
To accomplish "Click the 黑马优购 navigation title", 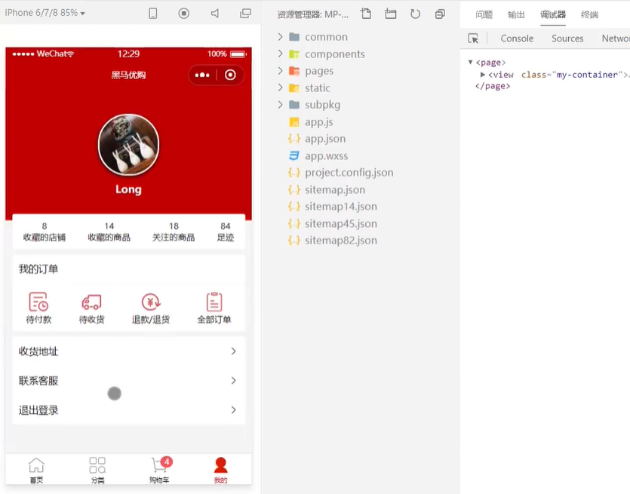I will click(x=128, y=75).
